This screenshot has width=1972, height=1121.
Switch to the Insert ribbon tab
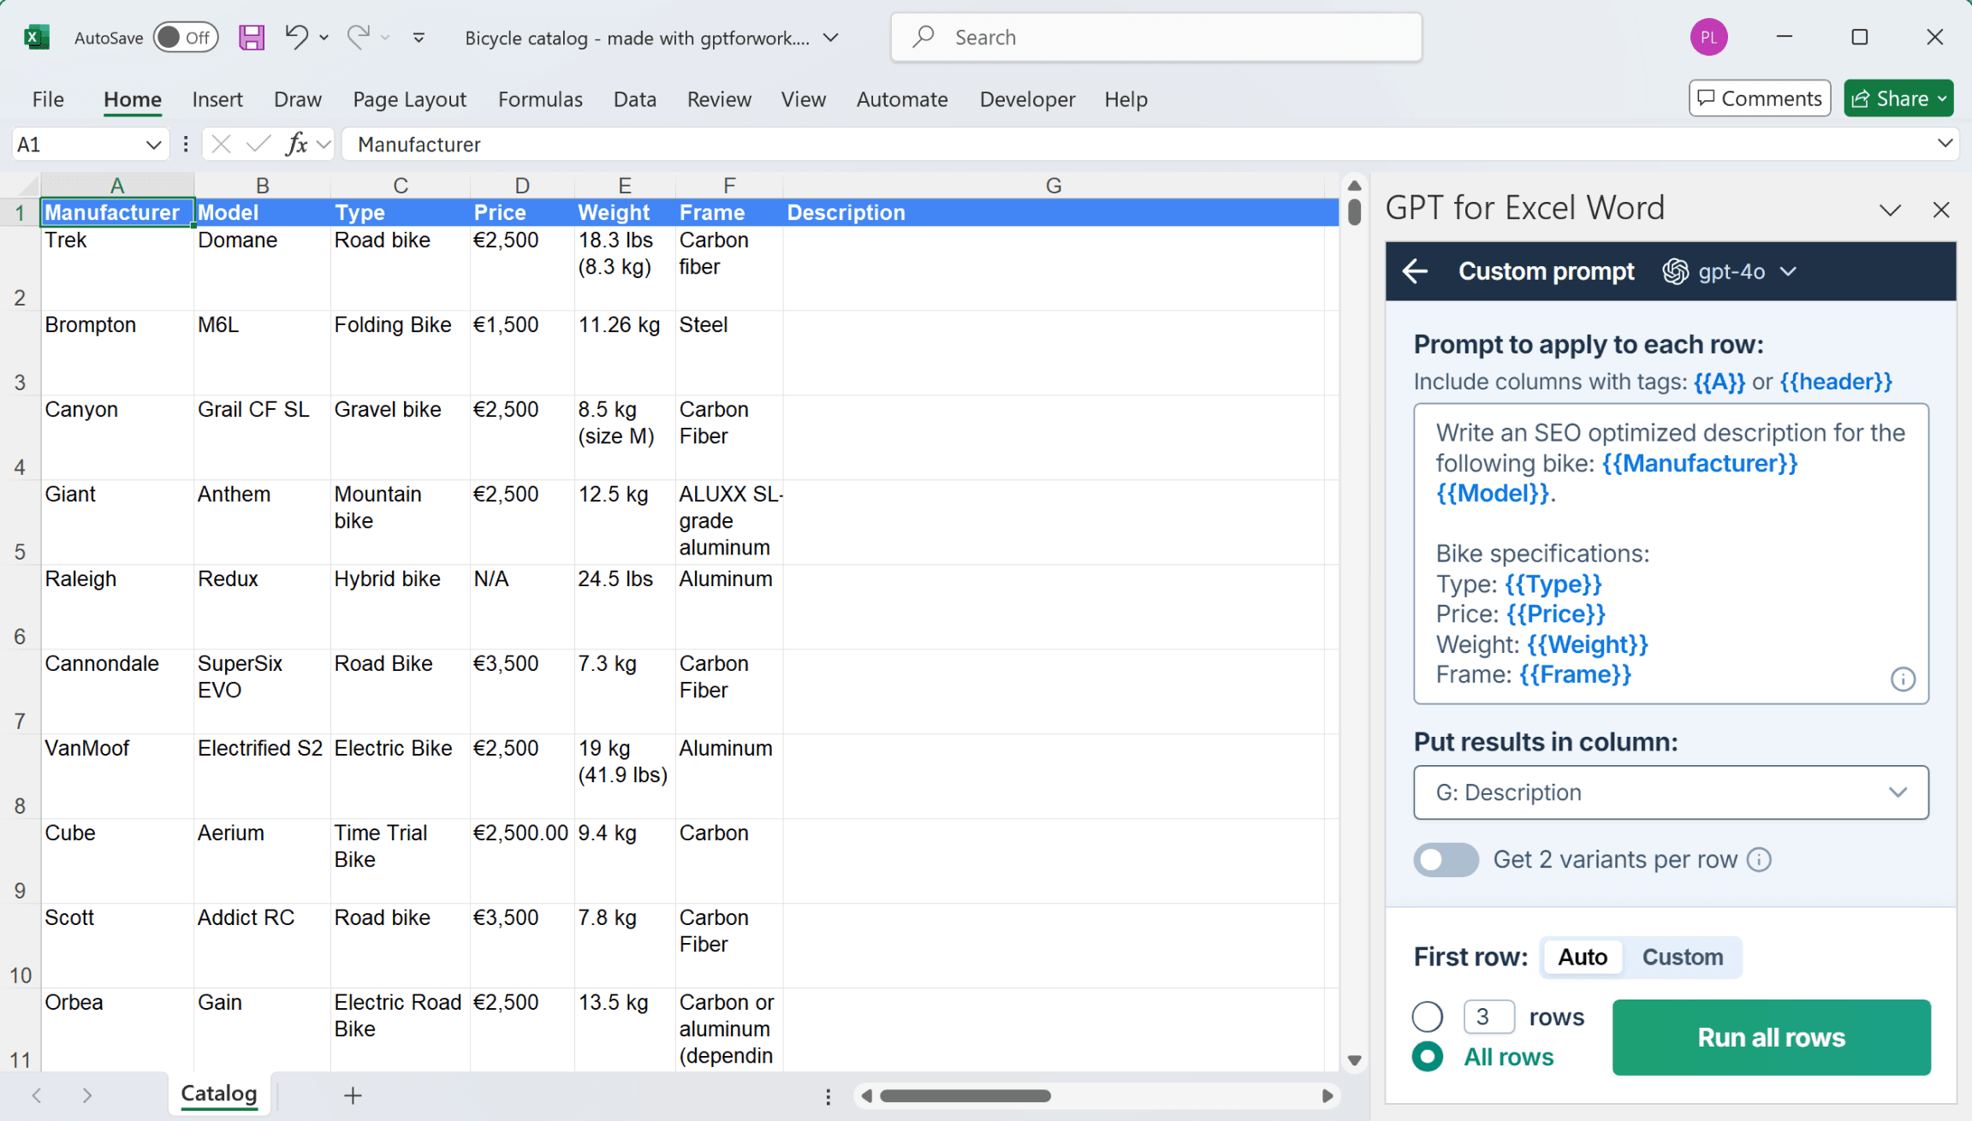point(217,99)
